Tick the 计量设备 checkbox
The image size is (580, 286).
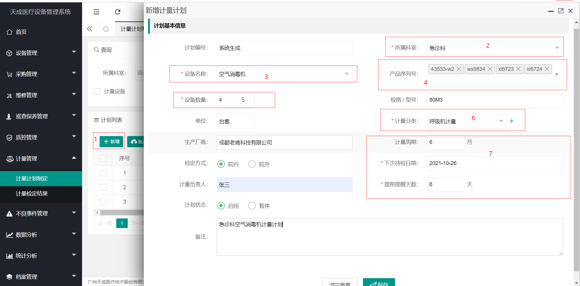97,91
